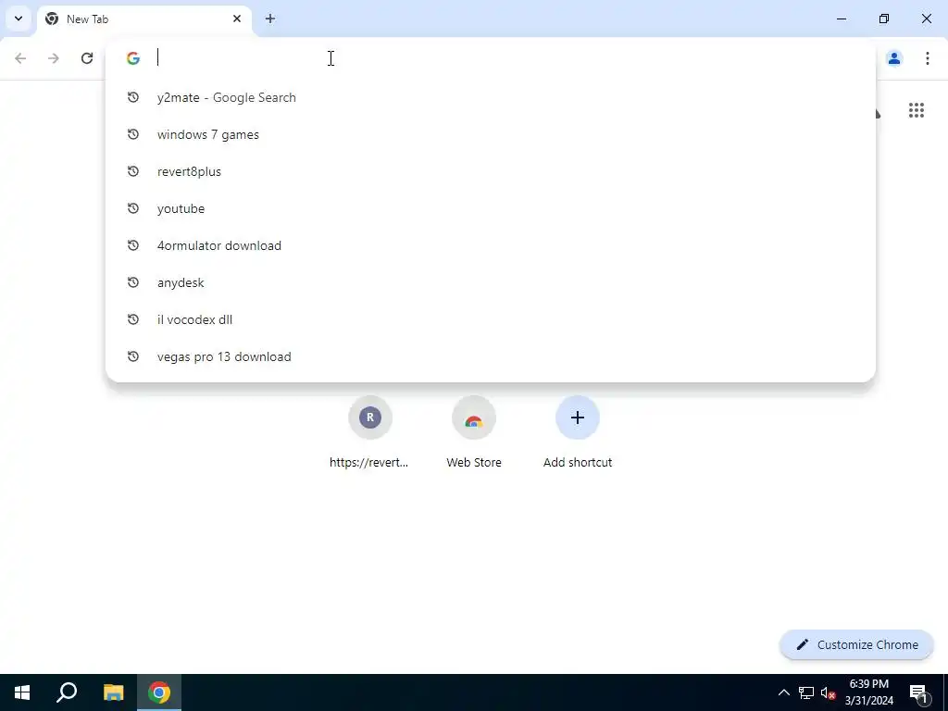
Task: Open the Chrome profile avatar
Action: pyautogui.click(x=894, y=58)
